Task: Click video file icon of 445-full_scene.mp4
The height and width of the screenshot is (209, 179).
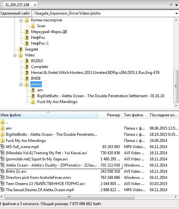Action: click(2, 146)
